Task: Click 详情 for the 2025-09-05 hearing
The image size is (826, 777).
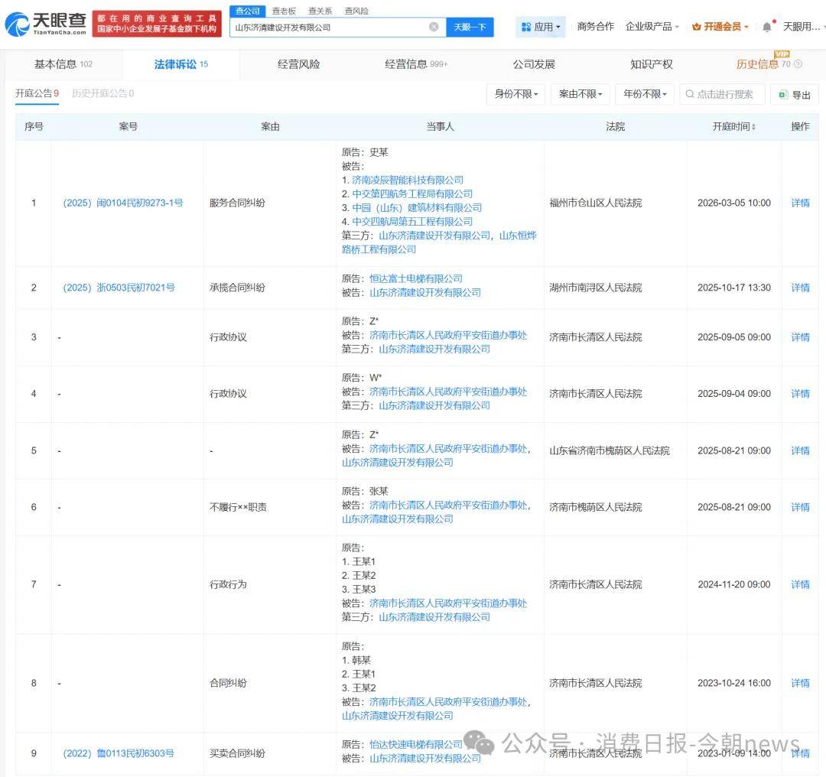Action: coord(800,337)
